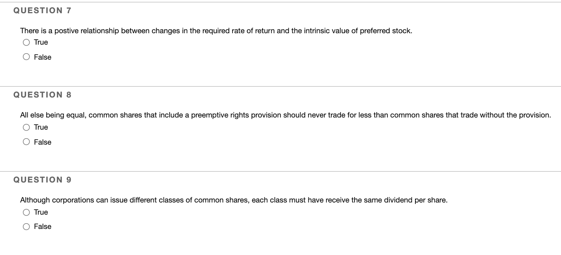Select True for Question 8

pos(26,127)
